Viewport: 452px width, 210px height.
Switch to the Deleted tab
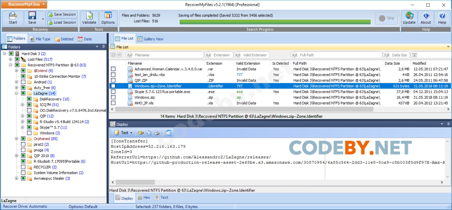pyautogui.click(x=64, y=39)
